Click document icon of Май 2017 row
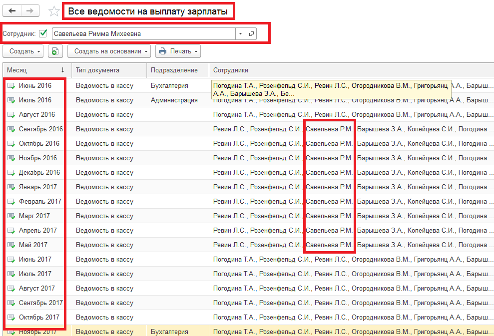Screen dimensions: 494x336 pos(11,245)
